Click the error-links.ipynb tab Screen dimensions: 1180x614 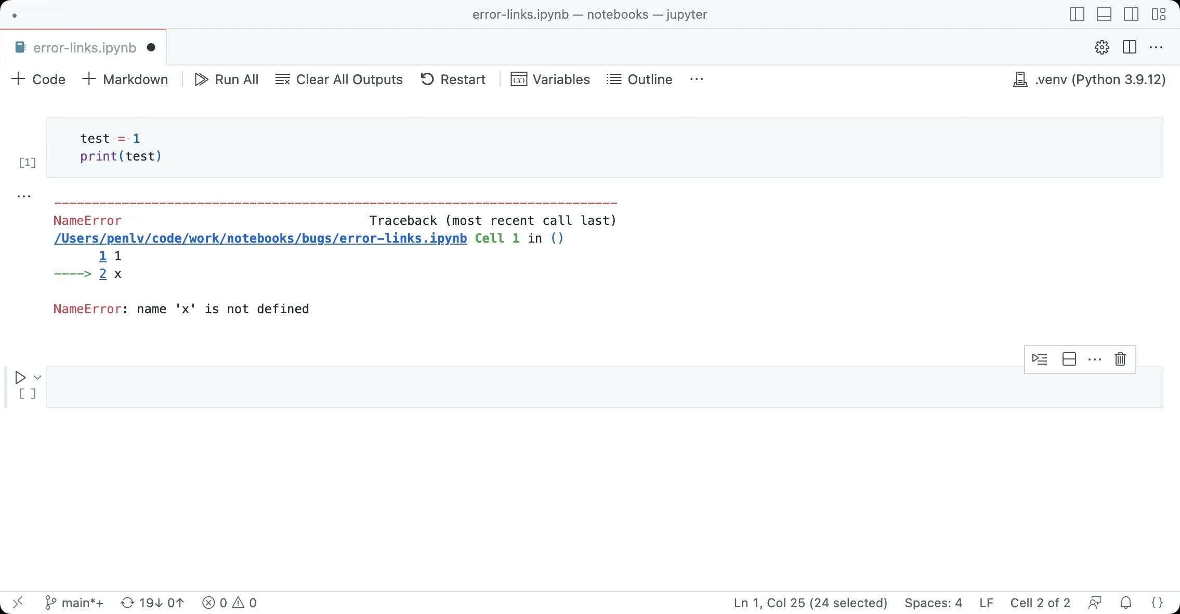pos(84,47)
